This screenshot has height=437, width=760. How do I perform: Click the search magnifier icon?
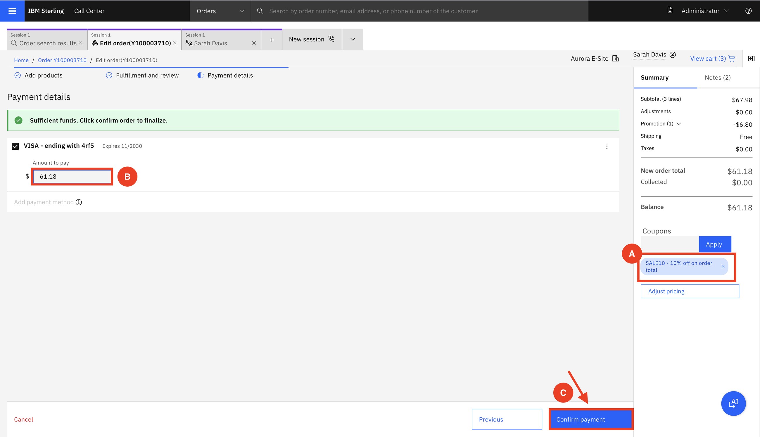(260, 11)
